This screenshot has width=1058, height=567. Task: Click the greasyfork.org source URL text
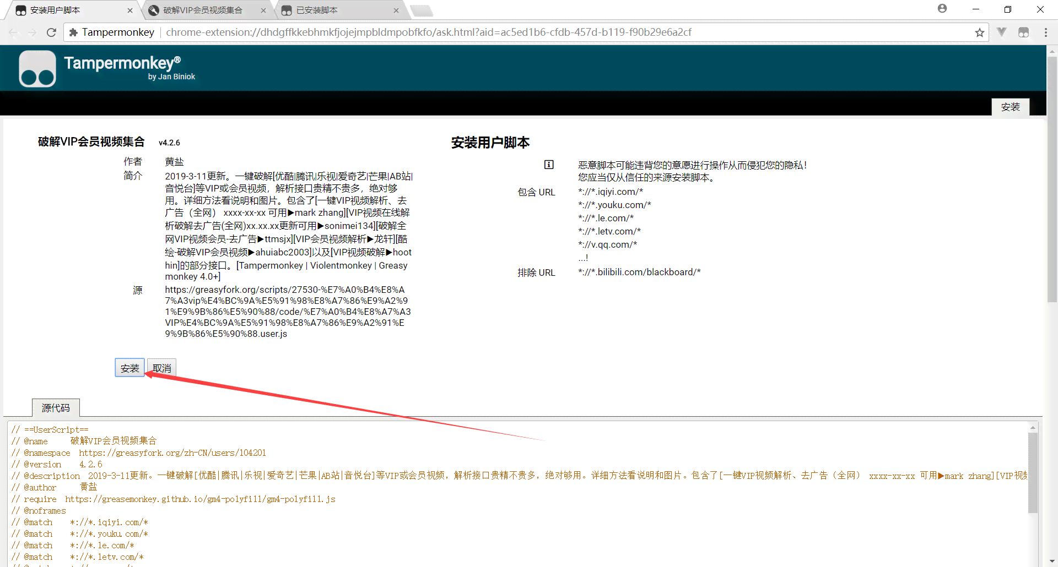[288, 312]
